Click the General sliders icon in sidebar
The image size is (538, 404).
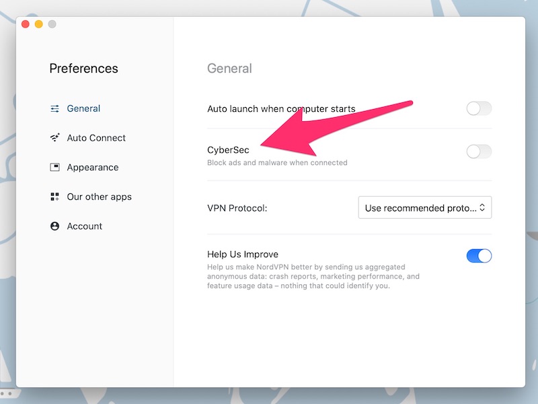55,108
